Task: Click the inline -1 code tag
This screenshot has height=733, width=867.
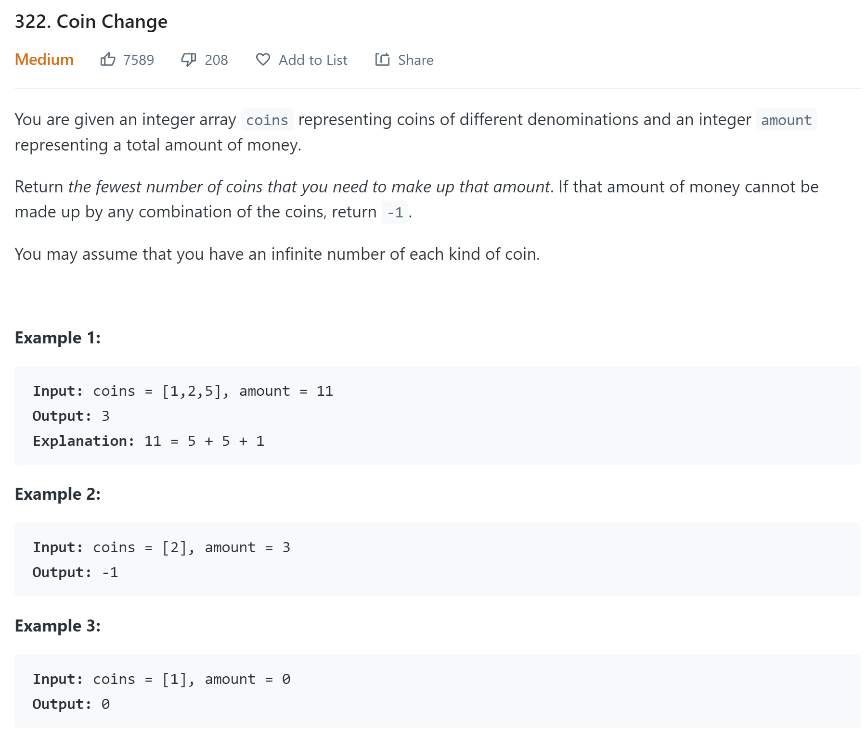Action: (395, 212)
